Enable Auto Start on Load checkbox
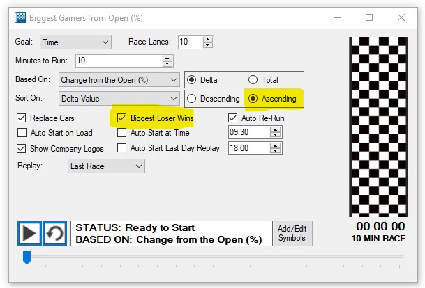Screen dimensions: 425x288 [x=21, y=133]
